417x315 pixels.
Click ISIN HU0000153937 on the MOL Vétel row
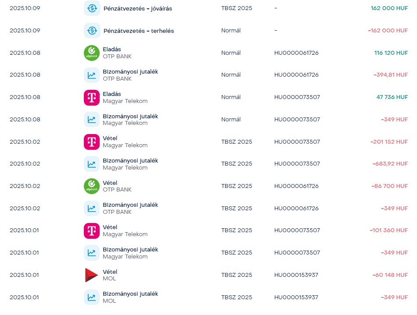pos(296,275)
